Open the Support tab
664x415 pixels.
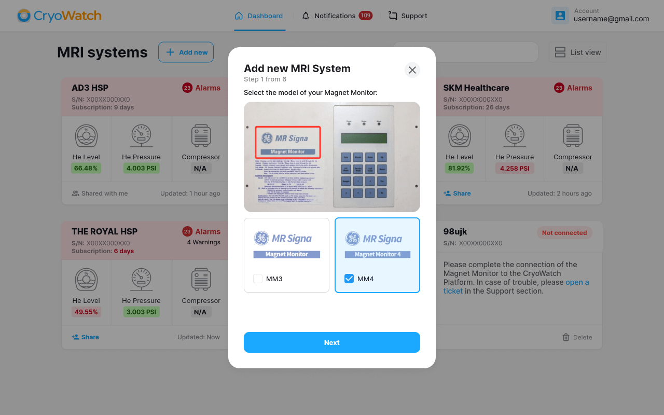[x=408, y=16]
